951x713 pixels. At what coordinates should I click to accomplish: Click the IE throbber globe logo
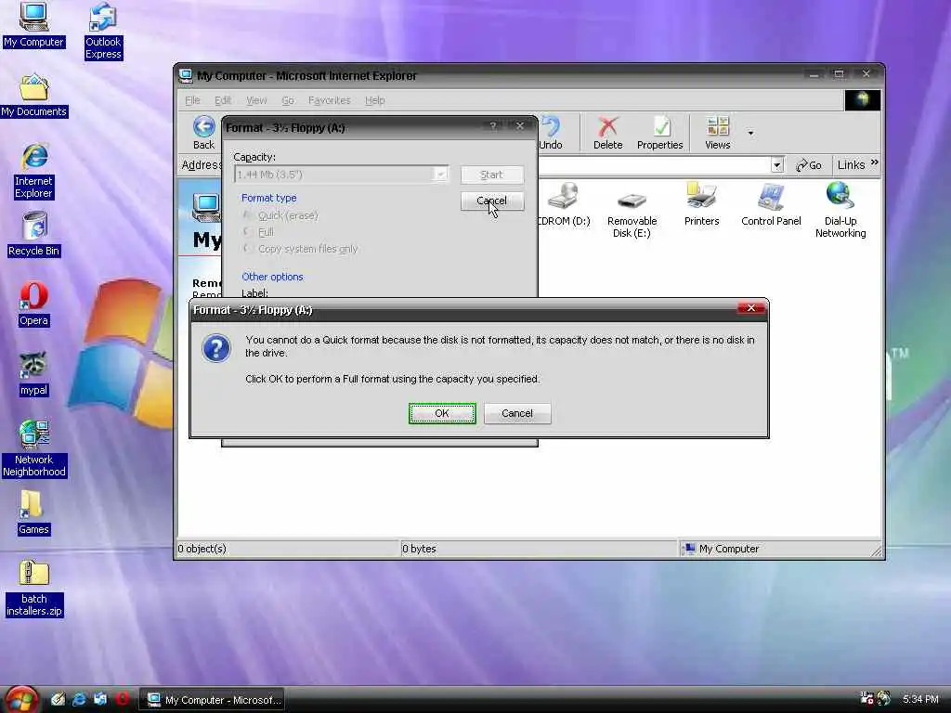(x=863, y=100)
